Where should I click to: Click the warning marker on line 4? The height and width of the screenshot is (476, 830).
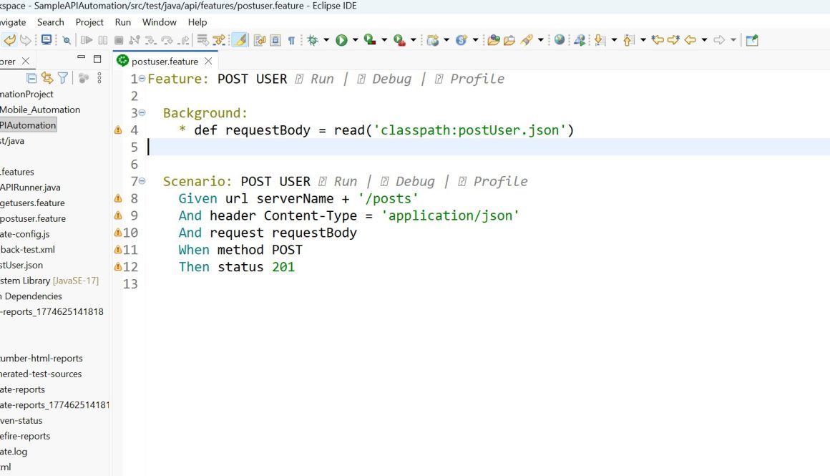point(118,130)
